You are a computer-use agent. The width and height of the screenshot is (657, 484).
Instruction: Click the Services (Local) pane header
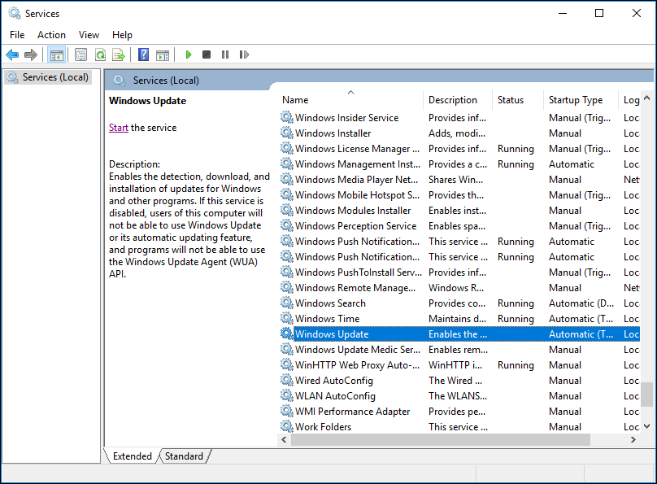pos(166,80)
